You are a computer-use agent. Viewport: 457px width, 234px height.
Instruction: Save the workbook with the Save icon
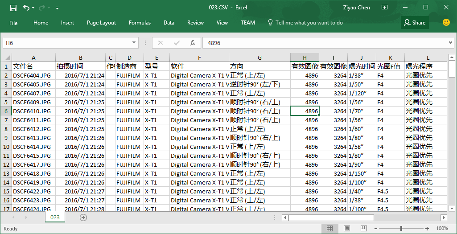click(x=13, y=8)
